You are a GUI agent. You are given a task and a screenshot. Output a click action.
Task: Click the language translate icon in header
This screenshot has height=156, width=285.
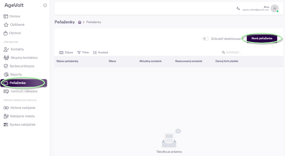tap(238, 8)
